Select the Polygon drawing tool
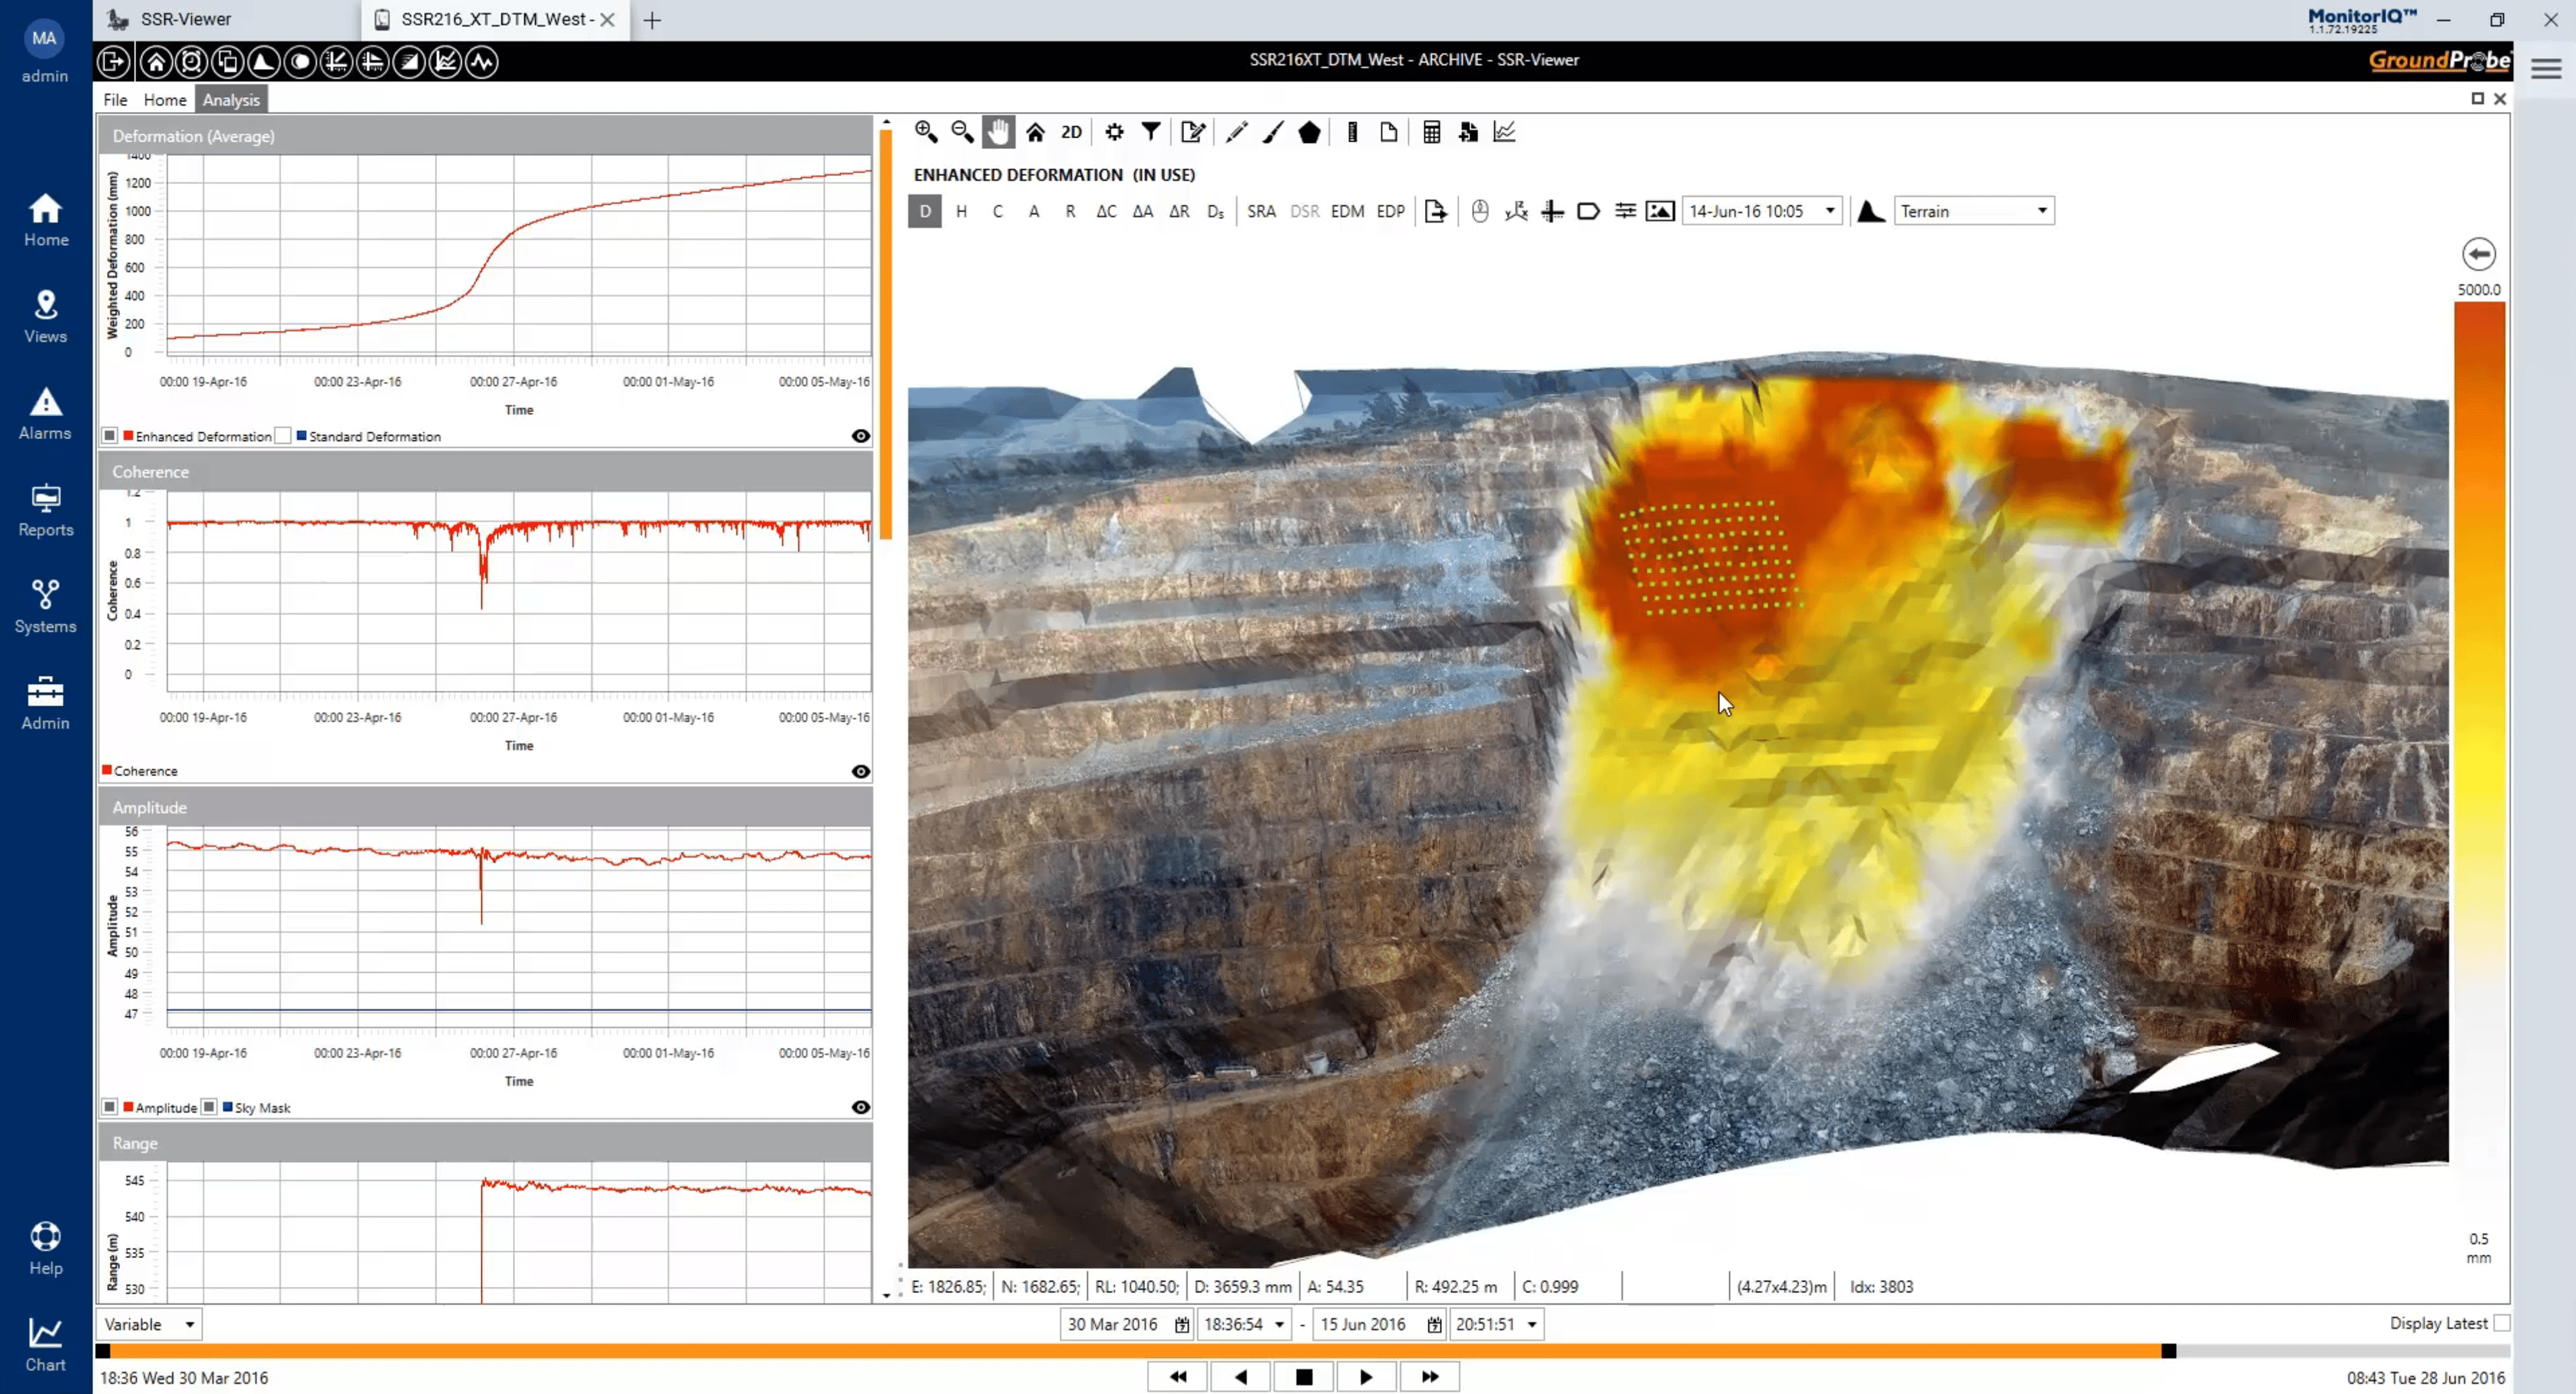 coord(1310,131)
